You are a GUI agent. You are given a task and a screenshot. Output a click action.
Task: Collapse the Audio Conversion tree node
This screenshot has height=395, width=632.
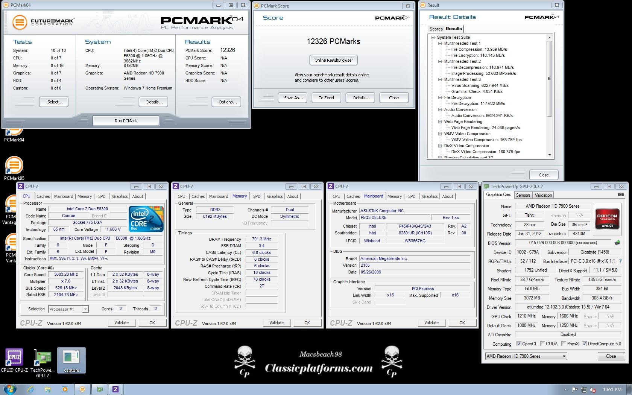coord(440,109)
